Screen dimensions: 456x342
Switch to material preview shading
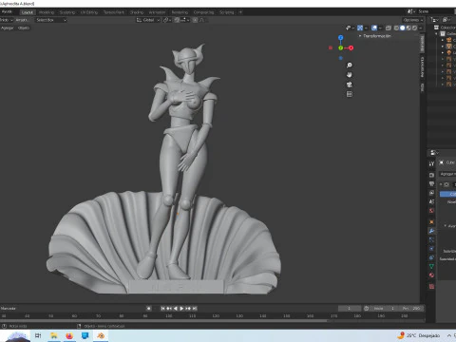point(408,28)
